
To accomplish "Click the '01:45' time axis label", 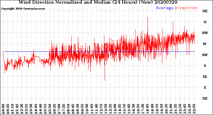I will point(17,109).
